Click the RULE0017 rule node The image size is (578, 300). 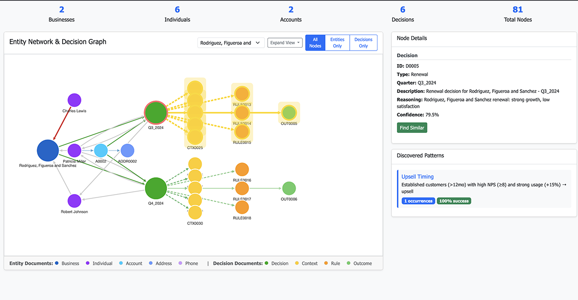[x=242, y=188]
